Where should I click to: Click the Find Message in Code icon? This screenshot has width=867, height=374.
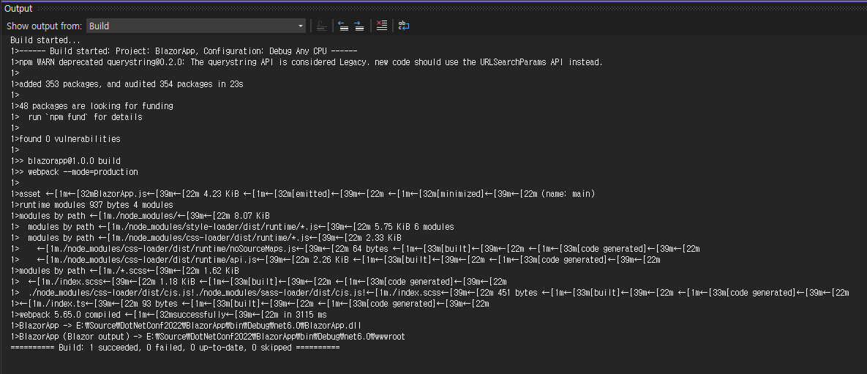[322, 26]
